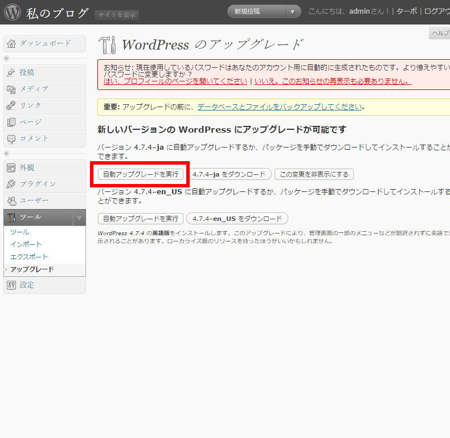
Task: Collapse the sidebar using the upper arrow separator
Action: (x=6, y=58)
